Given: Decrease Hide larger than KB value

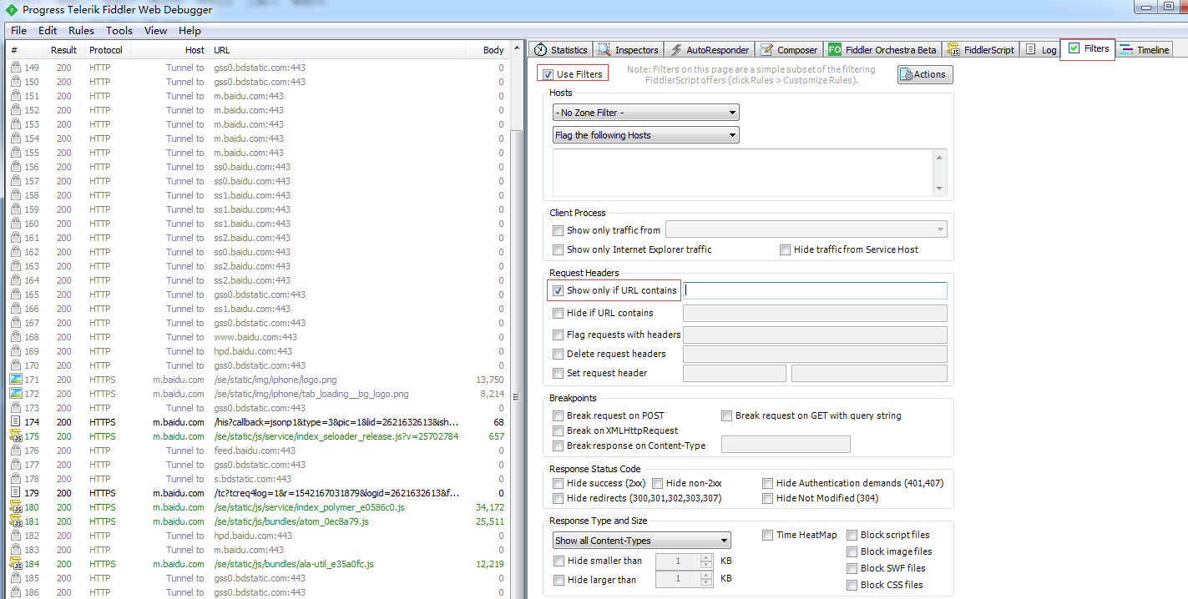Looking at the screenshot, I should tap(706, 583).
